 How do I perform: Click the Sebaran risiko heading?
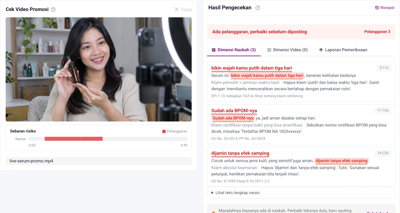23,131
